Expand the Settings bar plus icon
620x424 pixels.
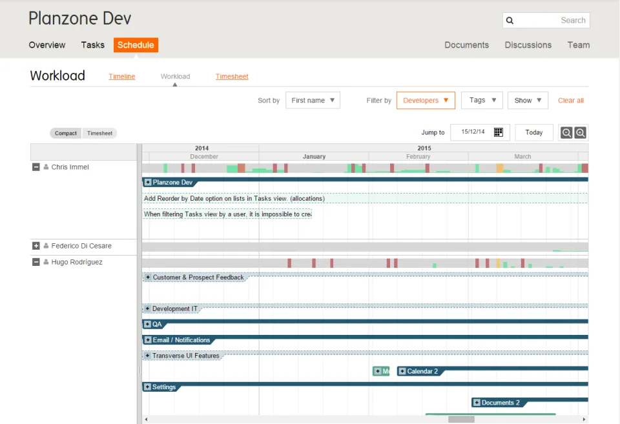[147, 387]
